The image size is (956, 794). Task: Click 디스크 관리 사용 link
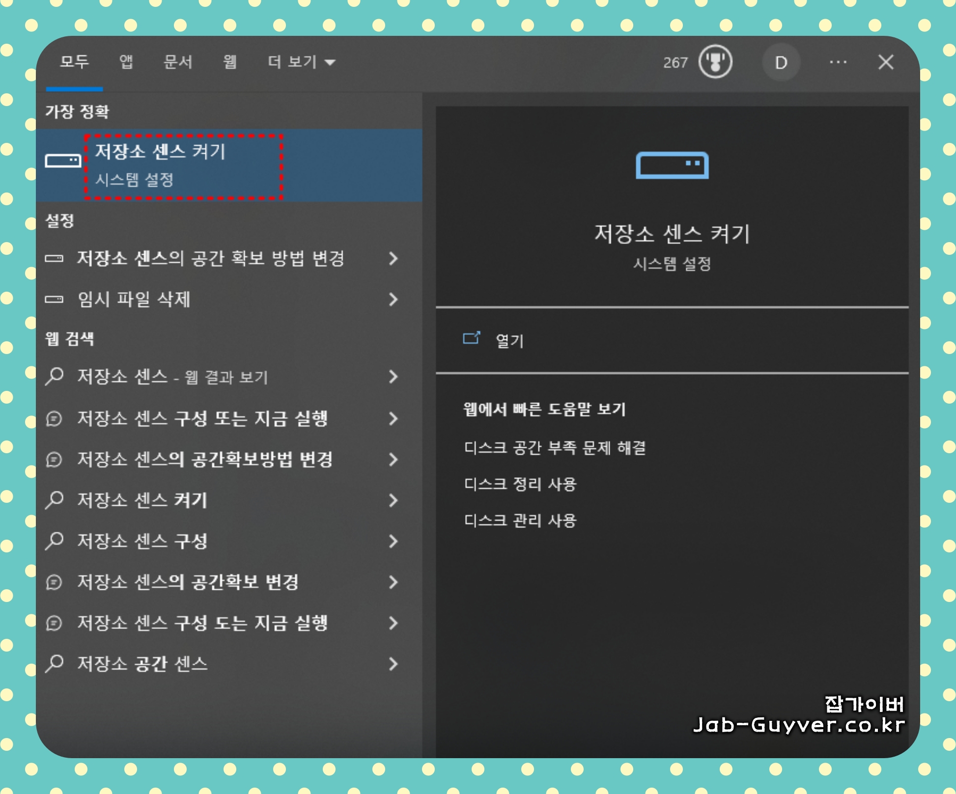520,520
